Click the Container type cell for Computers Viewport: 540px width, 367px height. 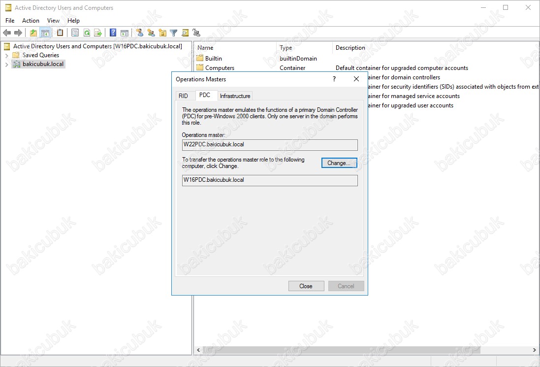pyautogui.click(x=292, y=68)
